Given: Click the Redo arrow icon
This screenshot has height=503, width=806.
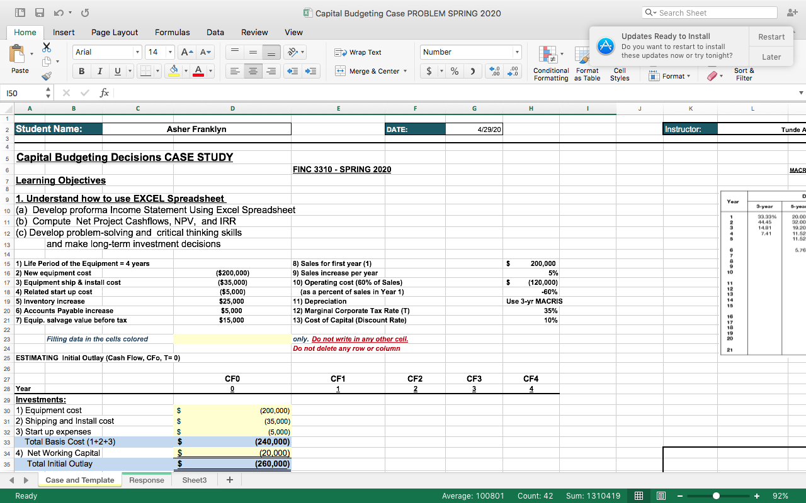Looking at the screenshot, I should pos(84,13).
